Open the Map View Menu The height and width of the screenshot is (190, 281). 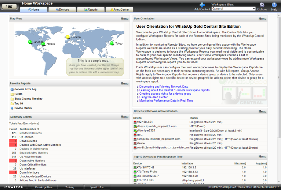pos(124,19)
